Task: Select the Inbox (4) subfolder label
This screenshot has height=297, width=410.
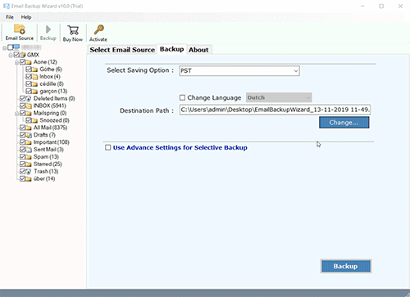Action: click(x=50, y=77)
